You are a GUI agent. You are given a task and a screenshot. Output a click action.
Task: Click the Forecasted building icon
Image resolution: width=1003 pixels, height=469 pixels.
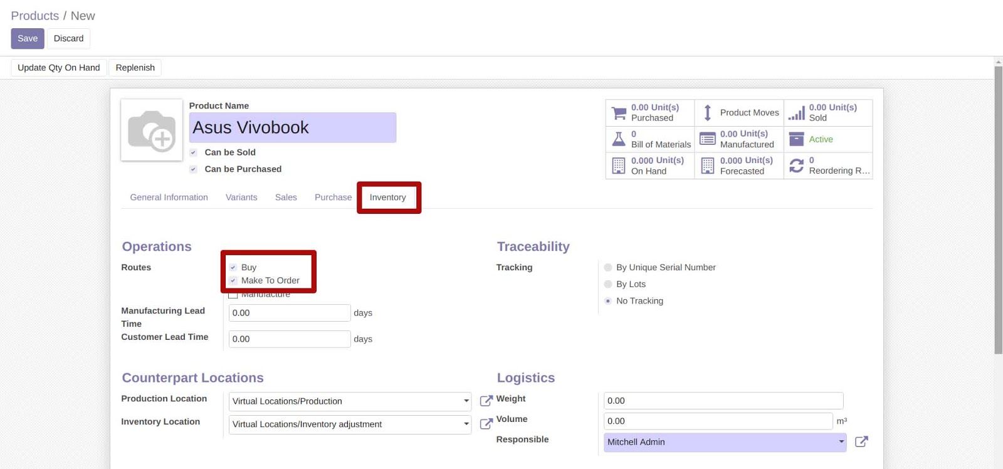[707, 166]
